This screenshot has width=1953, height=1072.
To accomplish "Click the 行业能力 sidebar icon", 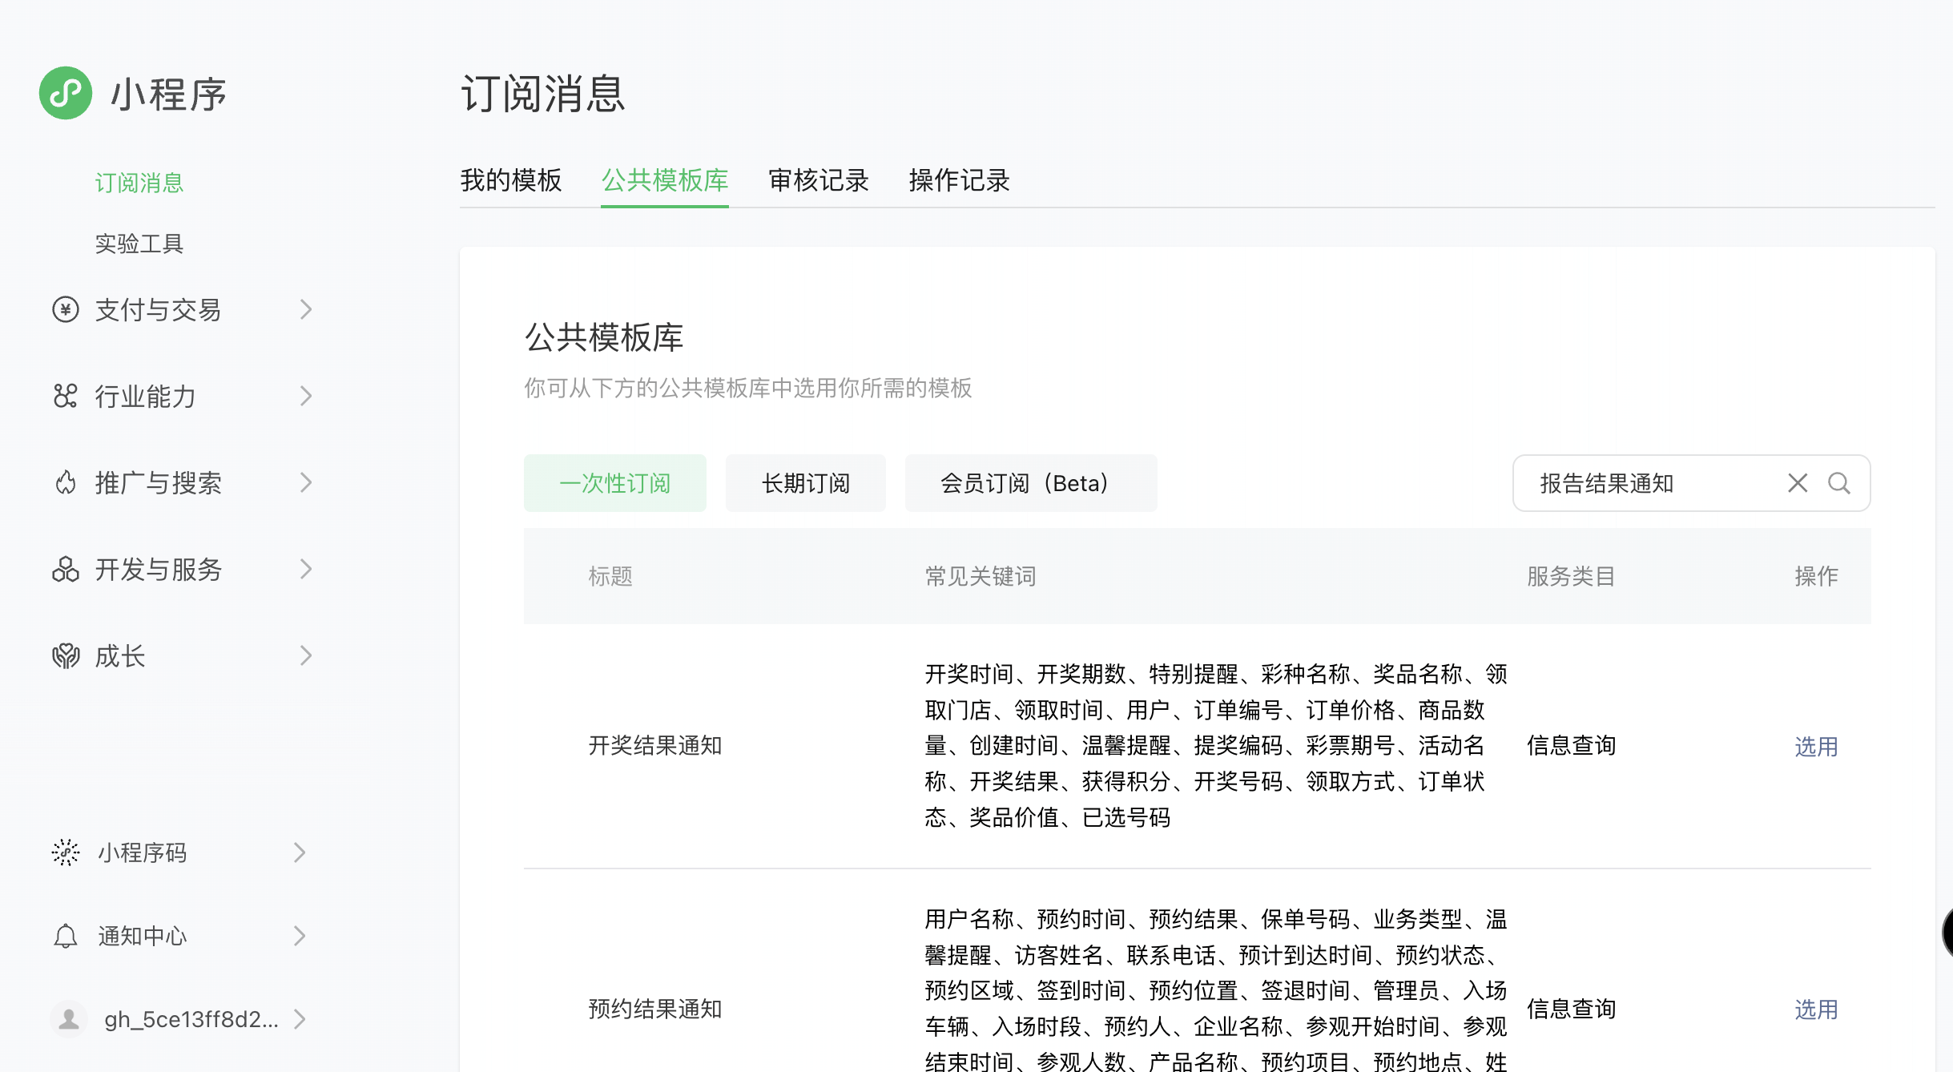I will pyautogui.click(x=66, y=396).
